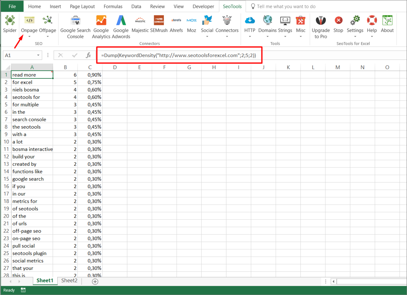Image resolution: width=407 pixels, height=295 pixels.
Task: Add a new worksheet with the plus button
Action: click(95, 281)
